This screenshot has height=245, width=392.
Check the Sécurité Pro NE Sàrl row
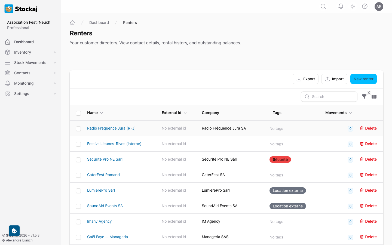click(78, 160)
